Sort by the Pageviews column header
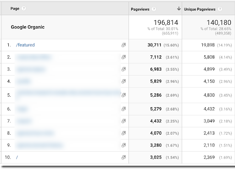Image resolution: width=235 pixels, height=169 pixels. [x=140, y=9]
